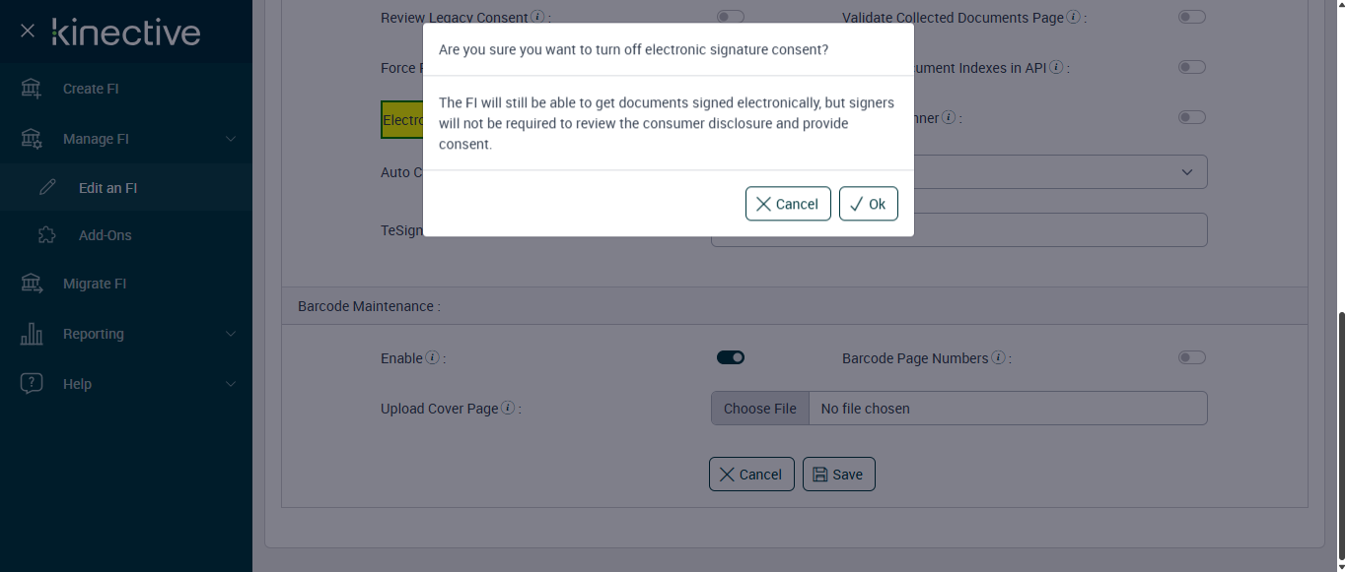Image resolution: width=1347 pixels, height=572 pixels.
Task: Enable the Barcode Page Numbers toggle
Action: click(x=1192, y=357)
